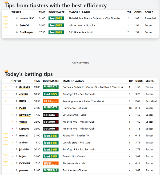Expand the BOSS tip row
This screenshot has width=160, height=175.
(5, 101)
